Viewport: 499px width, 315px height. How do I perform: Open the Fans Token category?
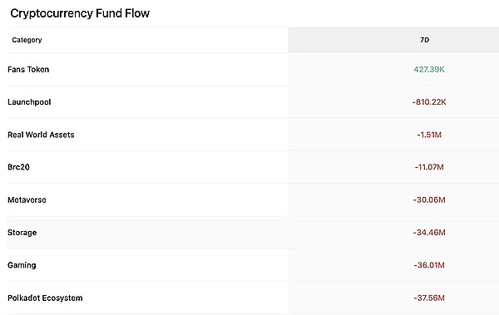[x=28, y=69]
